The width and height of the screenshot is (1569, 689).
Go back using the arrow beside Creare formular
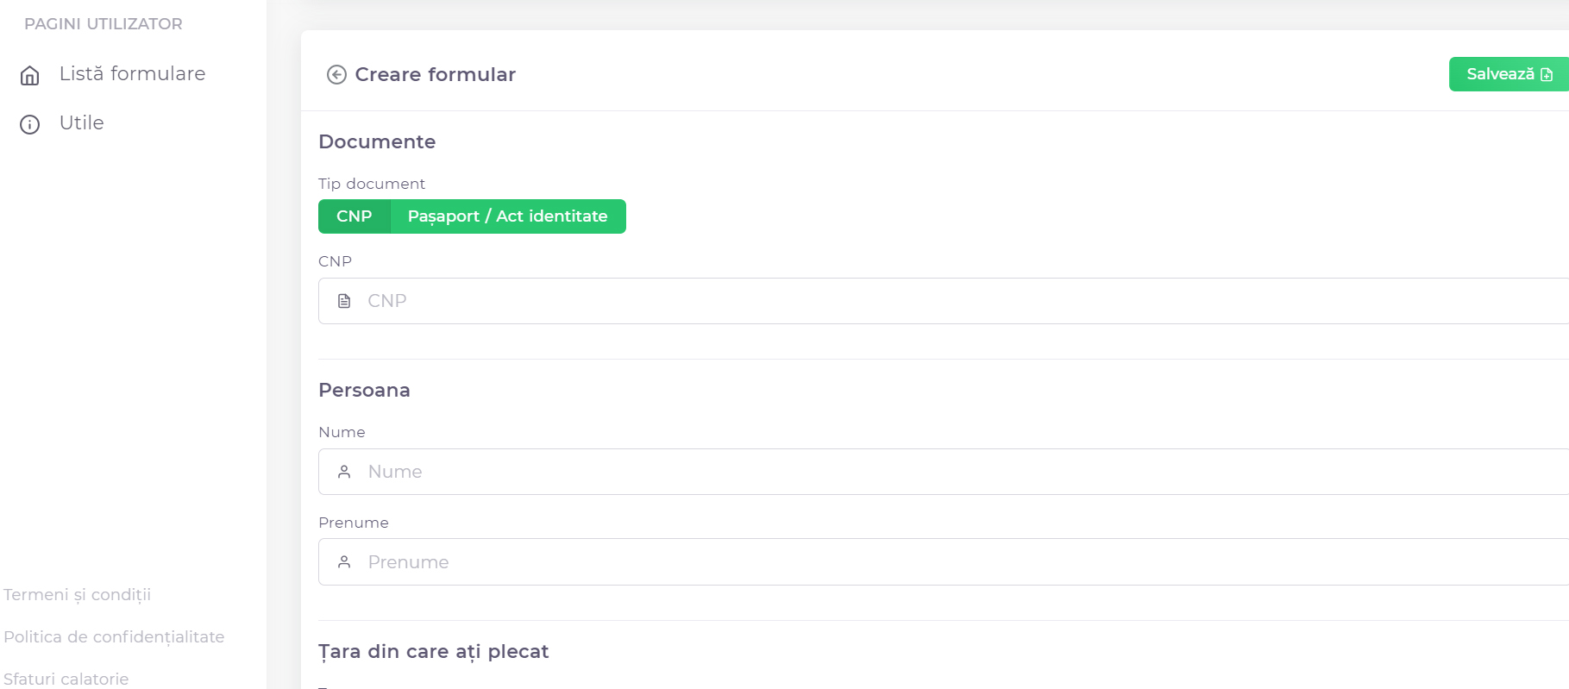(x=336, y=75)
